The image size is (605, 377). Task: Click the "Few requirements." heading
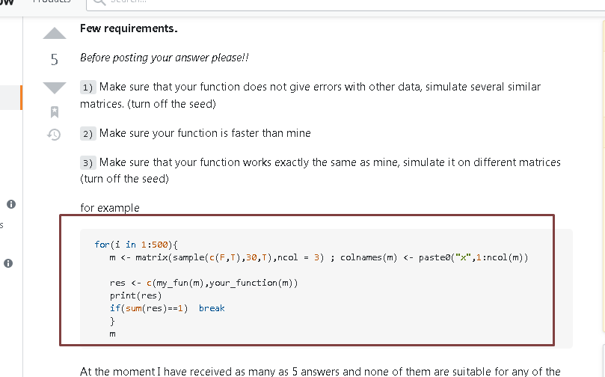(x=129, y=28)
